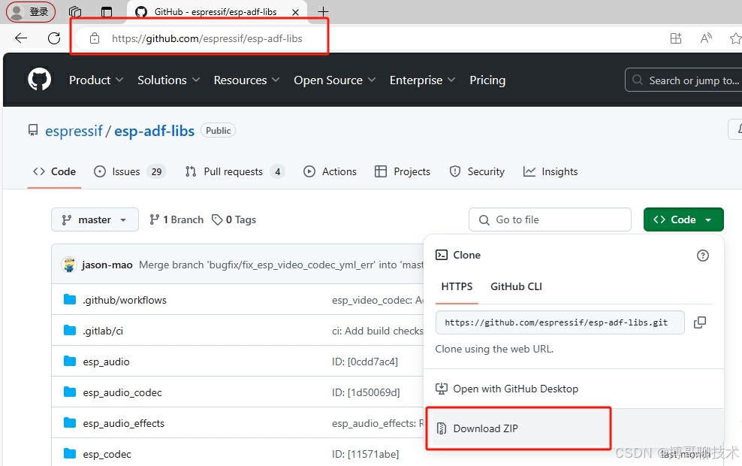Open the new tab plus button

323,11
